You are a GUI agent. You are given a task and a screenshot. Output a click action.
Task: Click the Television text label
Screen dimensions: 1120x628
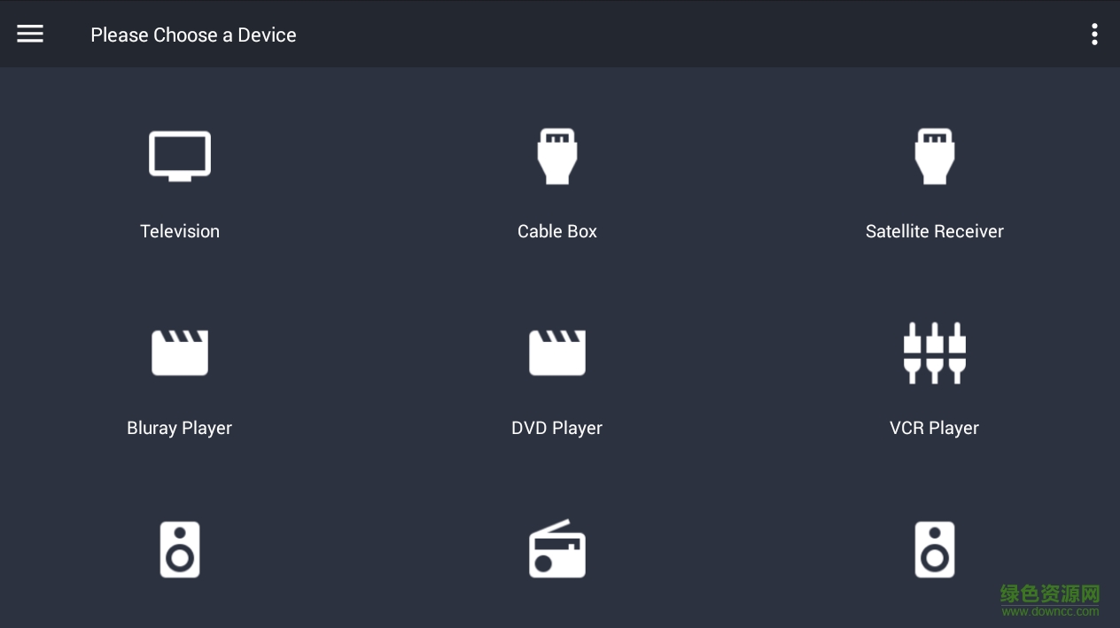click(x=179, y=231)
